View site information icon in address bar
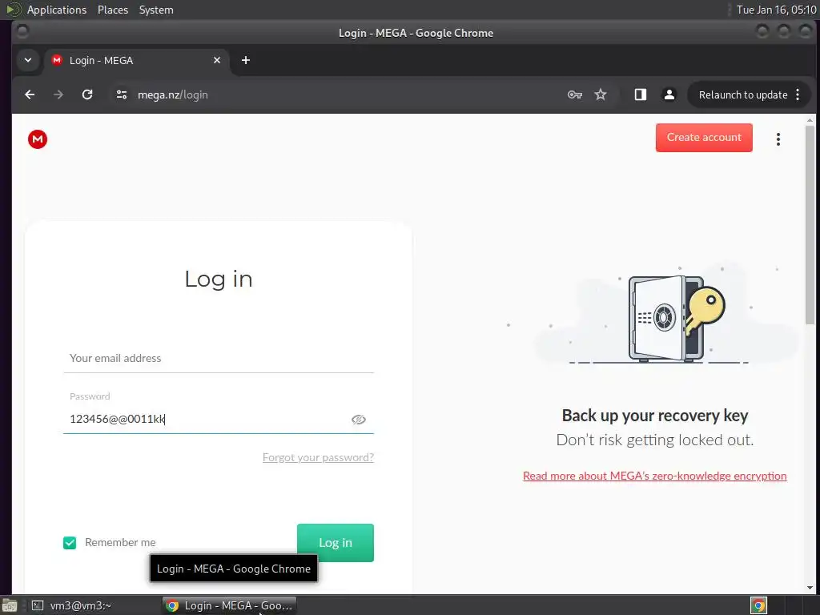Image resolution: width=820 pixels, height=615 pixels. (122, 94)
